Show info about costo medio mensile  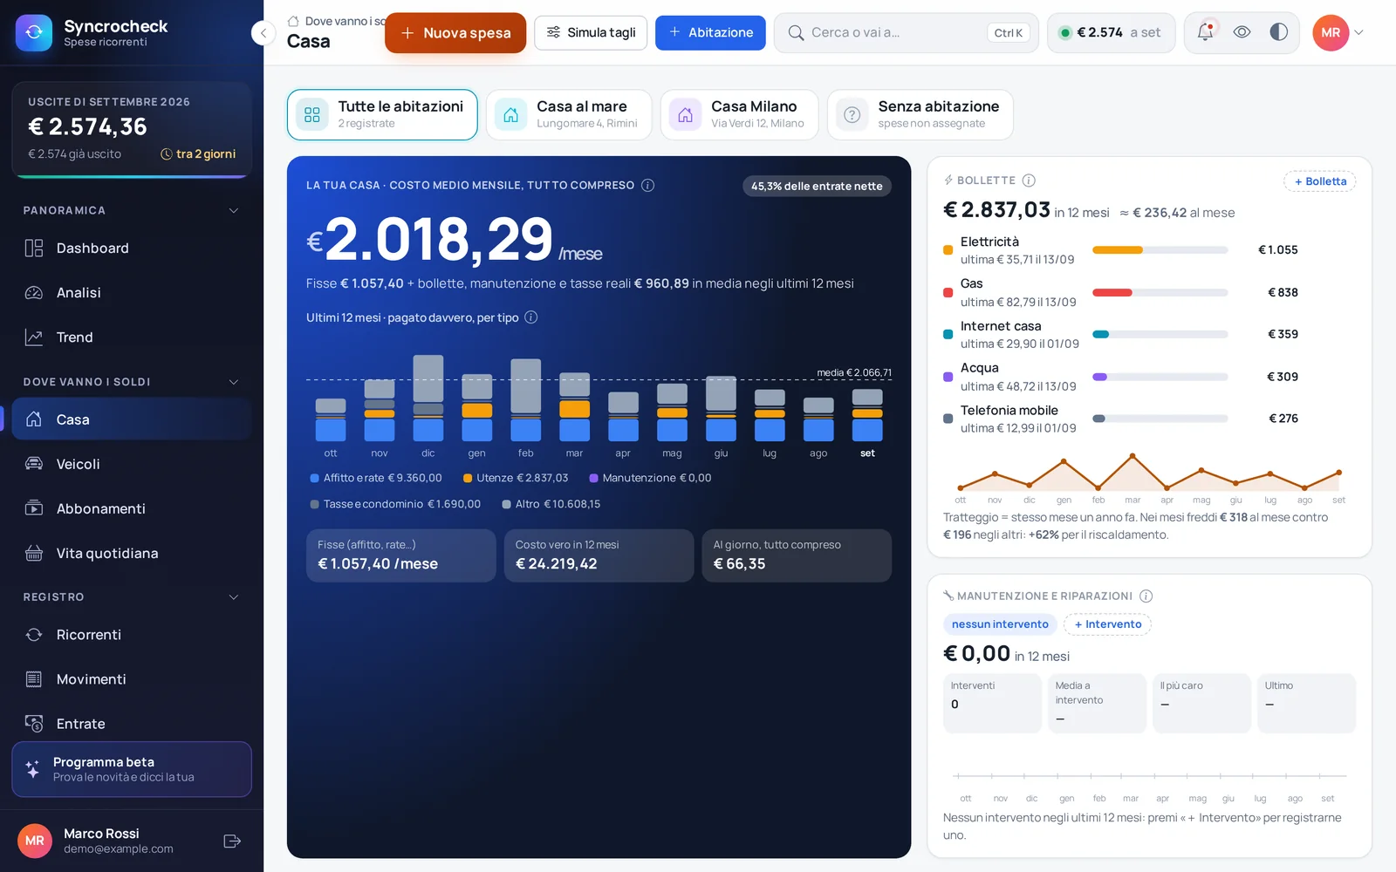point(648,185)
